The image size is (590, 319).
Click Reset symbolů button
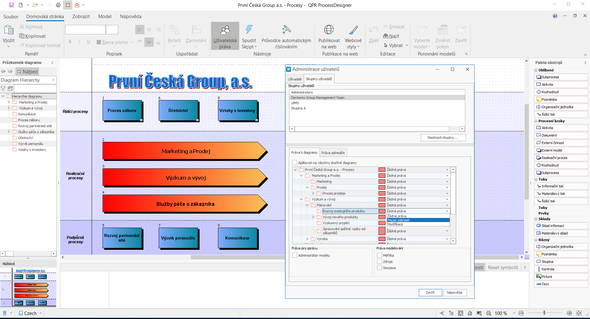503,267
